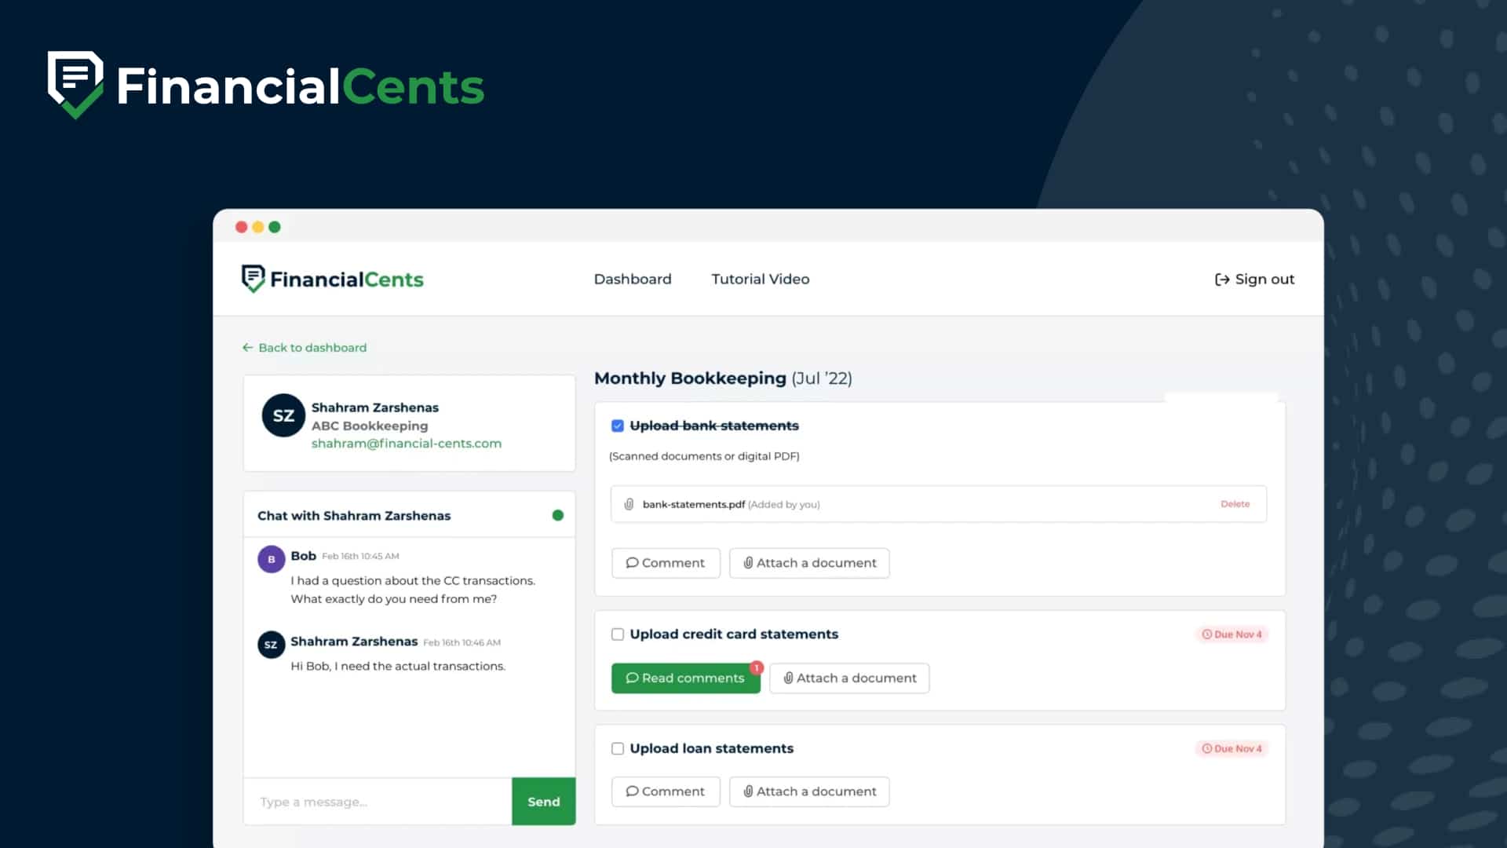This screenshot has height=848, width=1507.
Task: Read comments on Upload credit card statements
Action: (685, 678)
